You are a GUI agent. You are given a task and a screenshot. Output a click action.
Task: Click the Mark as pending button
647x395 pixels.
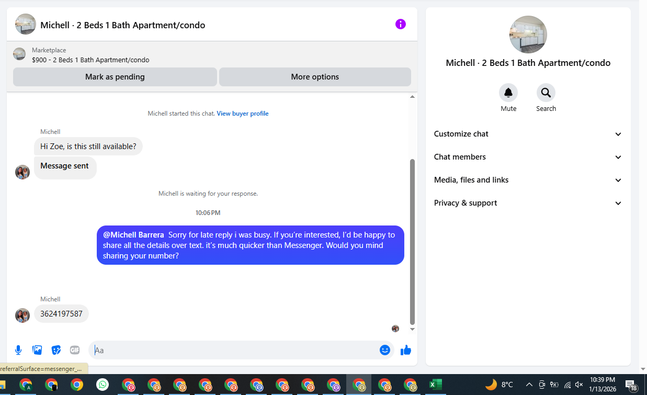pos(115,77)
